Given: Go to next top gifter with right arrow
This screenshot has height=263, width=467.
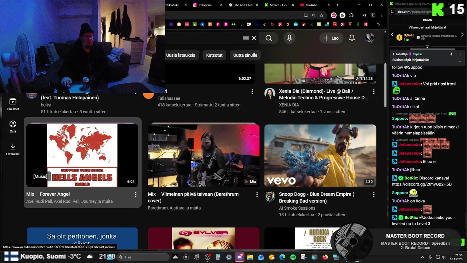Looking at the screenshot, I should tap(462, 35).
